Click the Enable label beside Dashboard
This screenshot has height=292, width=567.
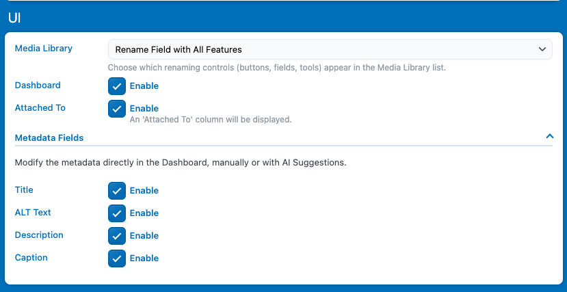tap(144, 86)
